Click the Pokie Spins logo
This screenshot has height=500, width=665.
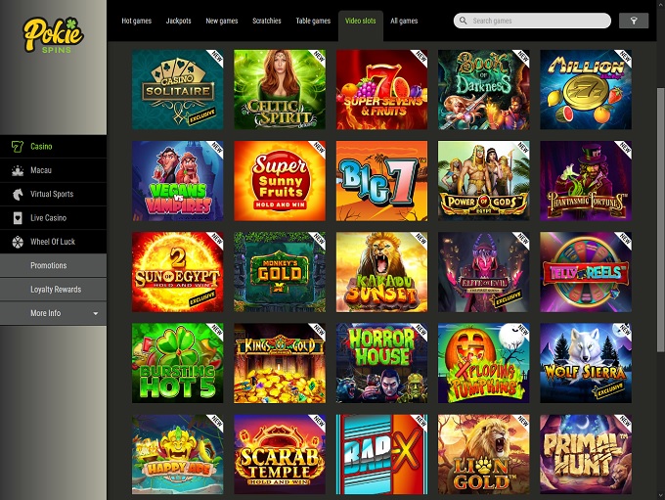tap(54, 35)
